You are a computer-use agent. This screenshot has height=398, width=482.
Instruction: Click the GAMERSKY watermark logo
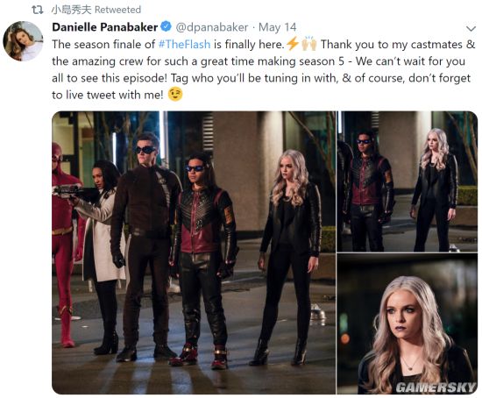[436, 387]
